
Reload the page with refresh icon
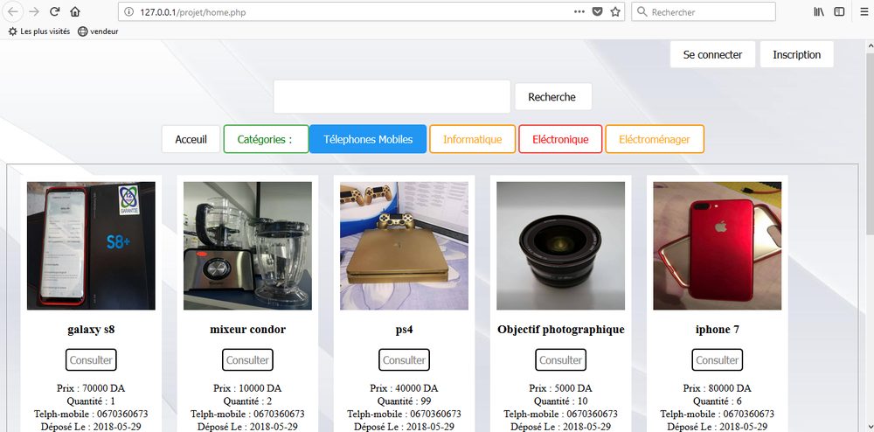click(x=54, y=11)
